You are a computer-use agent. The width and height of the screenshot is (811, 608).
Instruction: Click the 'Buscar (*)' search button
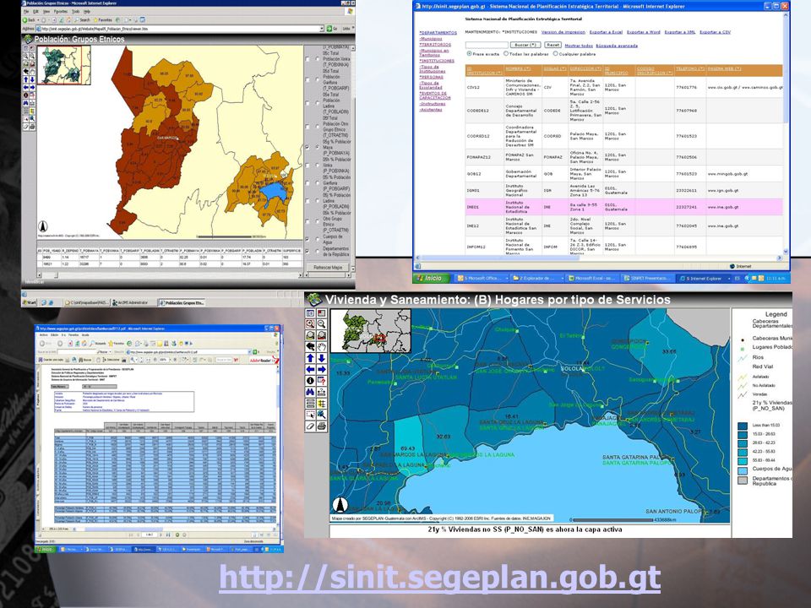(526, 46)
